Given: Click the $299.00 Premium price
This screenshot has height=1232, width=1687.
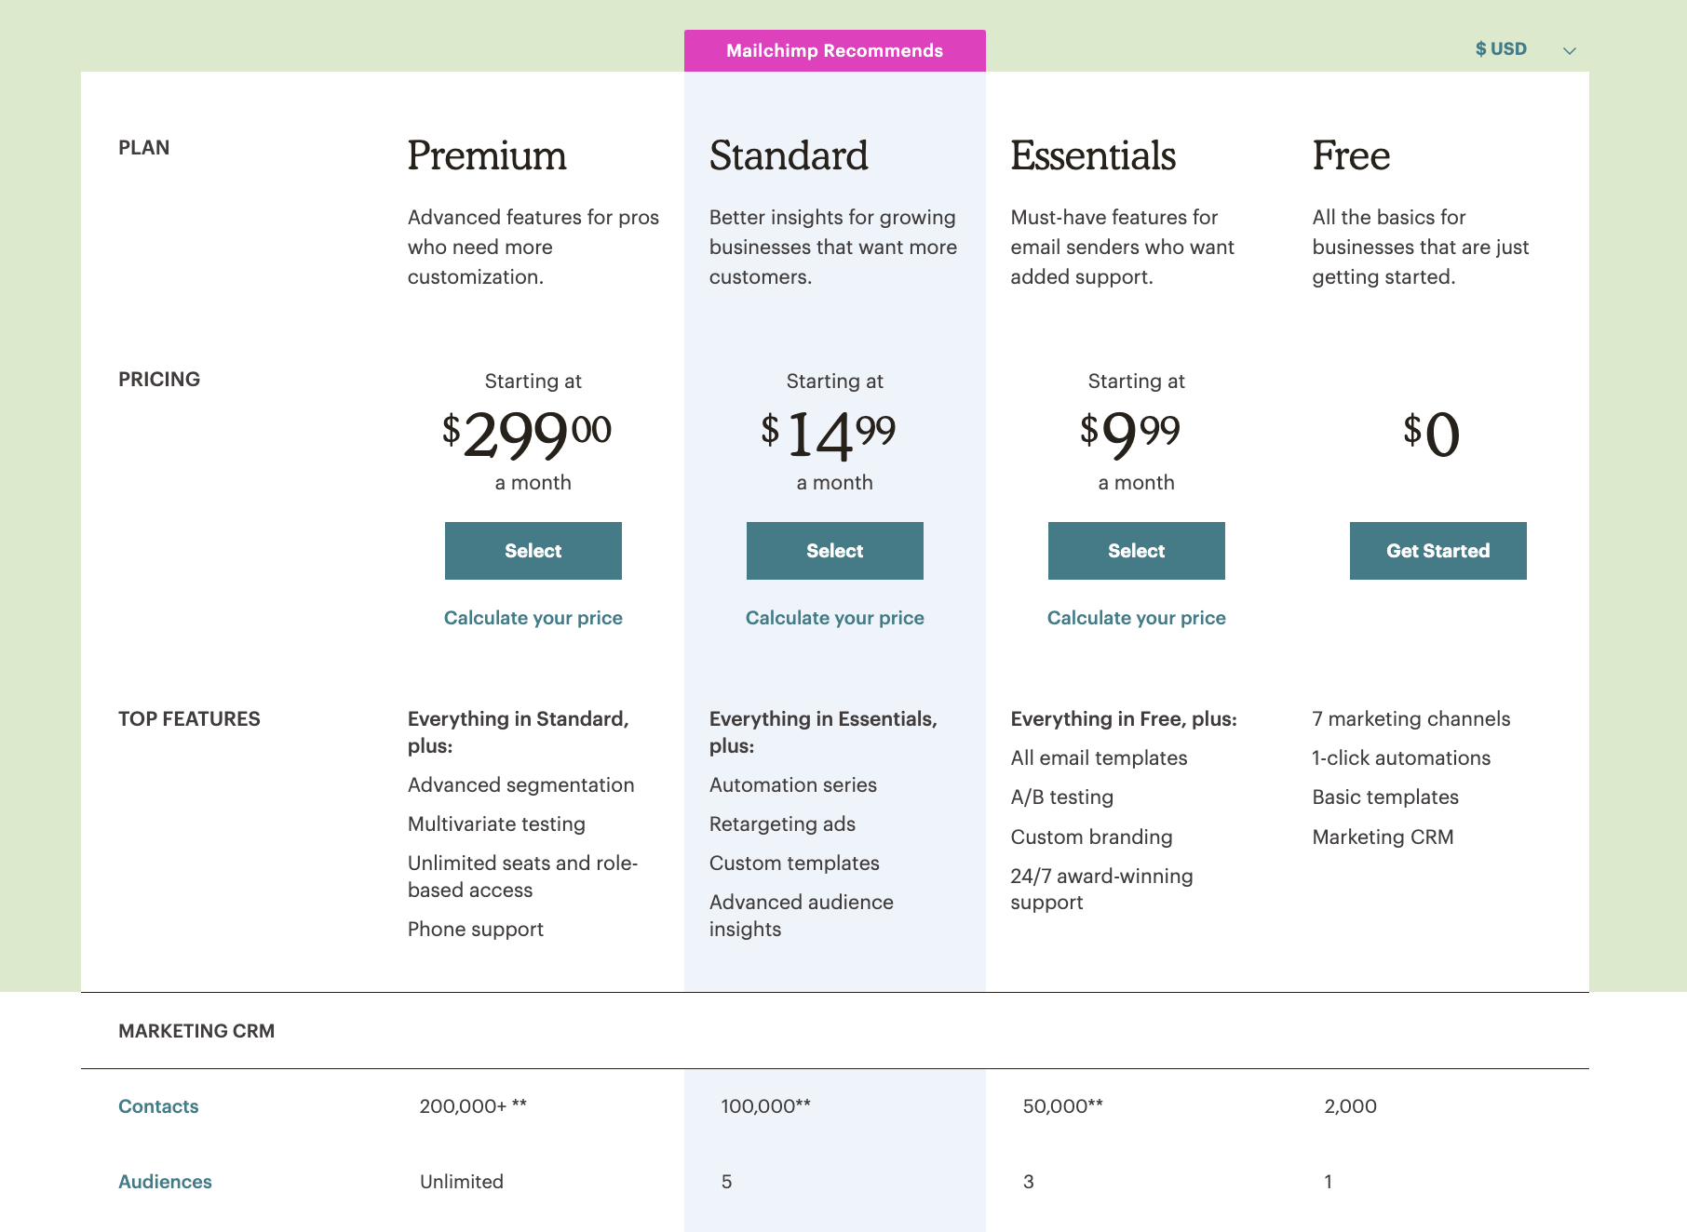Looking at the screenshot, I should [528, 434].
